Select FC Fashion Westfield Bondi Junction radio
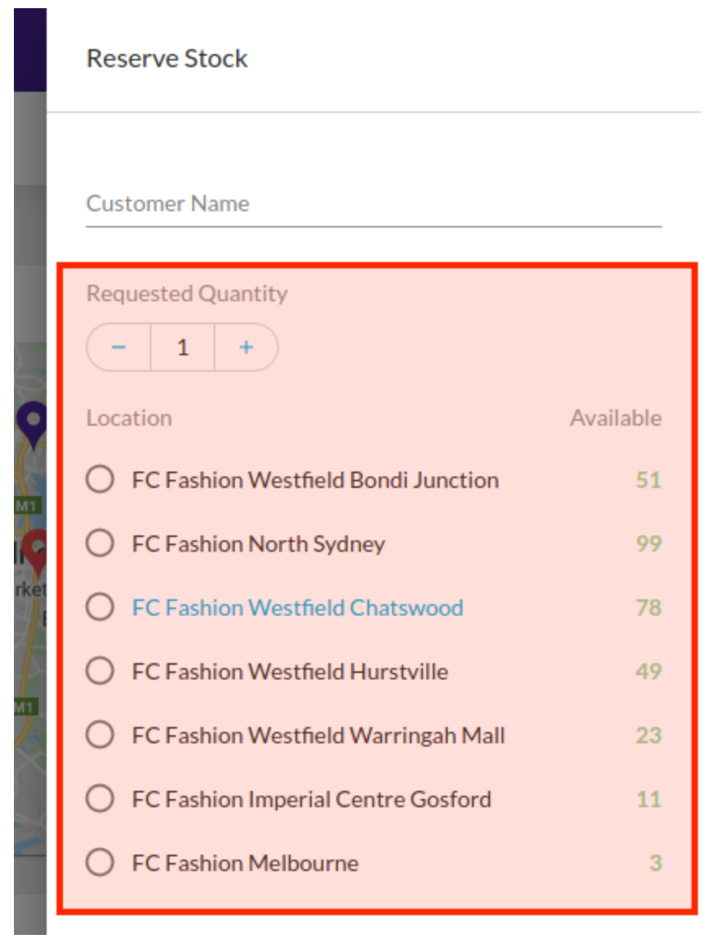Viewport: 707px width, 948px height. coord(100,480)
